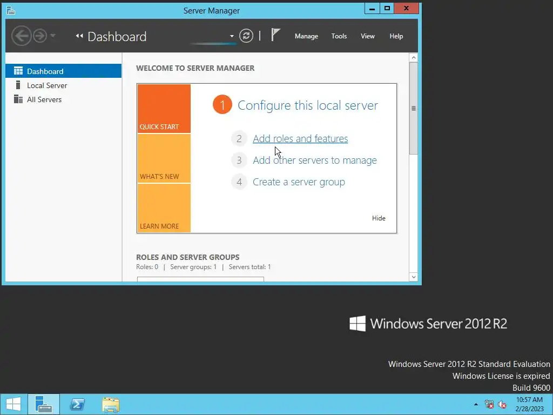Maximize the Server Manager window

tap(387, 9)
